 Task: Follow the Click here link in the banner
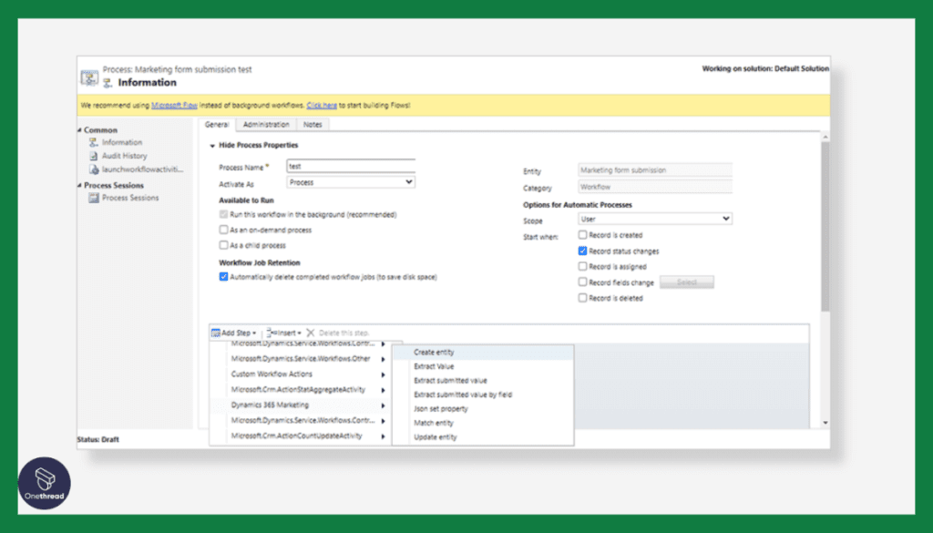pos(322,106)
